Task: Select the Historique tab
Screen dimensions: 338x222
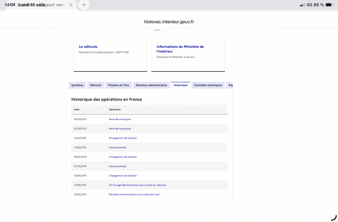Action: pyautogui.click(x=181, y=85)
